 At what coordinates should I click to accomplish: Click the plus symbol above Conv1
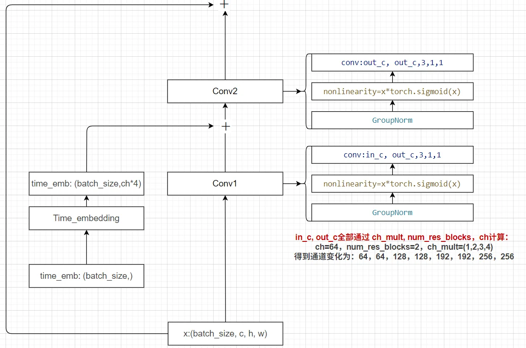click(225, 126)
